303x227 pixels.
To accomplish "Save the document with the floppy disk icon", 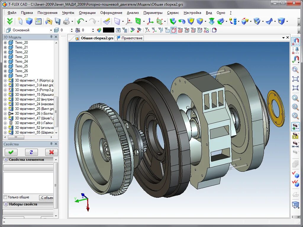I will (x=58, y=21).
